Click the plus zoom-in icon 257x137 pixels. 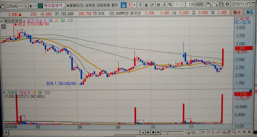click(244, 132)
